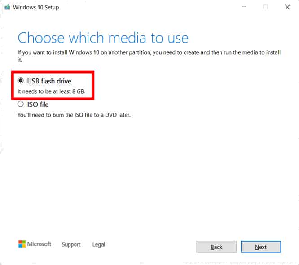Open the Legal link
Image resolution: width=299 pixels, height=265 pixels.
pyautogui.click(x=98, y=244)
